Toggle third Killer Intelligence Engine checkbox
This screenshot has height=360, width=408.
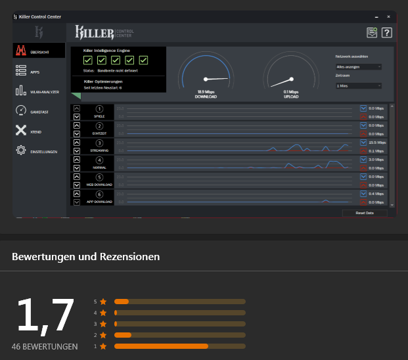116,60
